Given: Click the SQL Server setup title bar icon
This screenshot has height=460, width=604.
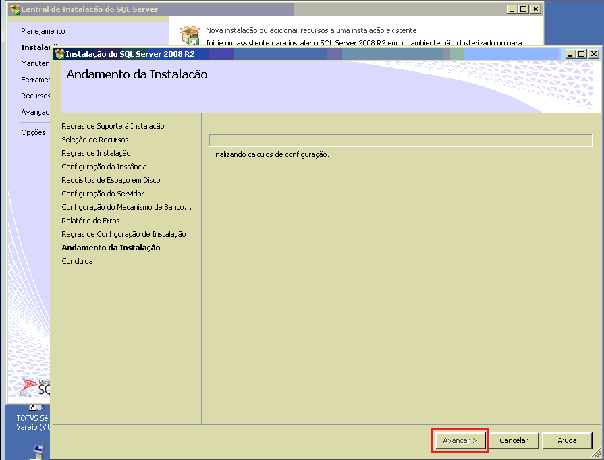Looking at the screenshot, I should click(x=59, y=54).
